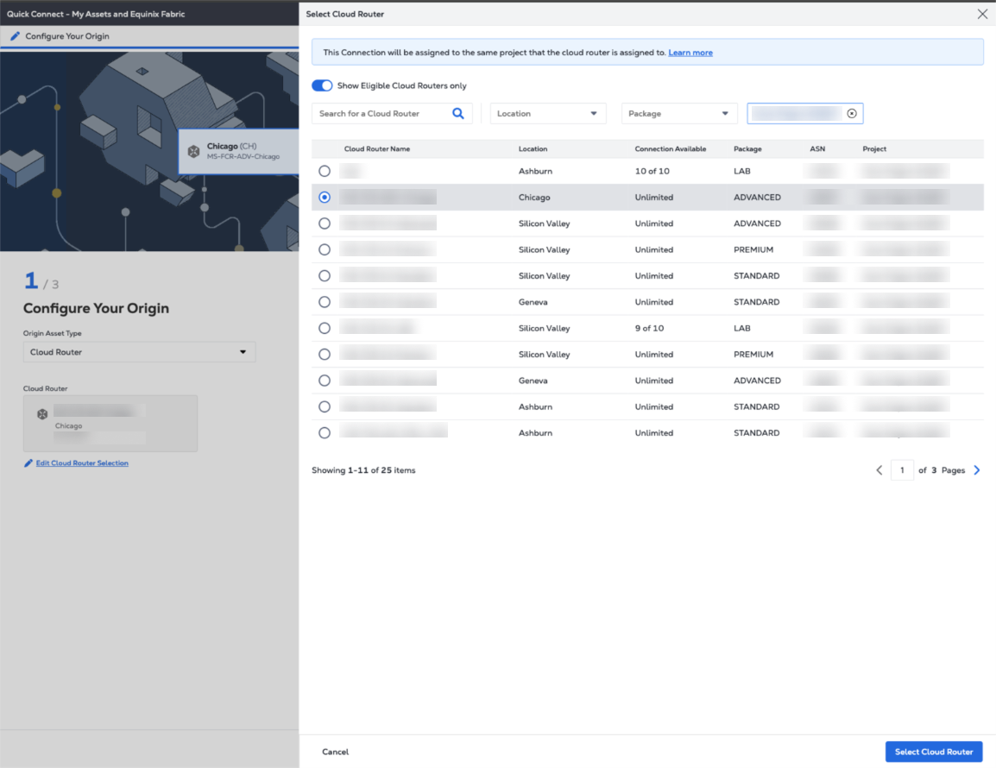Click pencil icon for Edit Cloud Router Selection
996x768 pixels.
(28, 463)
